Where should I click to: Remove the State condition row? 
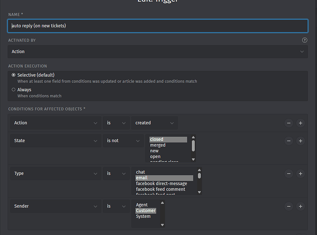(x=289, y=141)
